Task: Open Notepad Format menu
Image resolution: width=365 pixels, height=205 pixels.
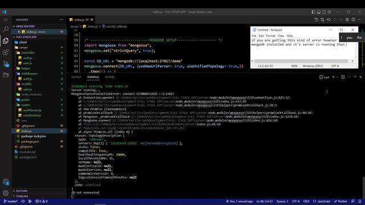Action: 270,36
